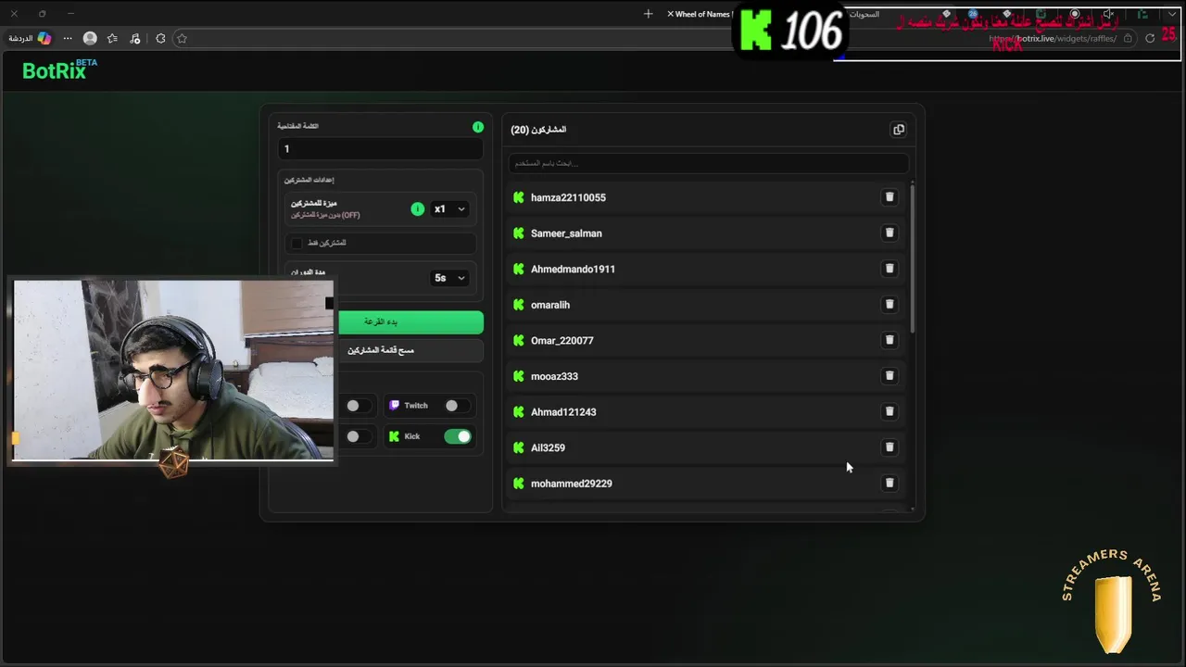Delete participant hamza22110055 with trash icon
This screenshot has height=667, width=1186.
pyautogui.click(x=889, y=197)
